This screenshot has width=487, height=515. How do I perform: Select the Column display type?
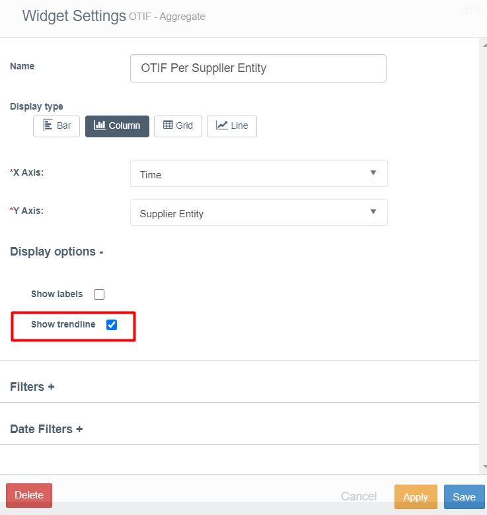pyautogui.click(x=117, y=126)
